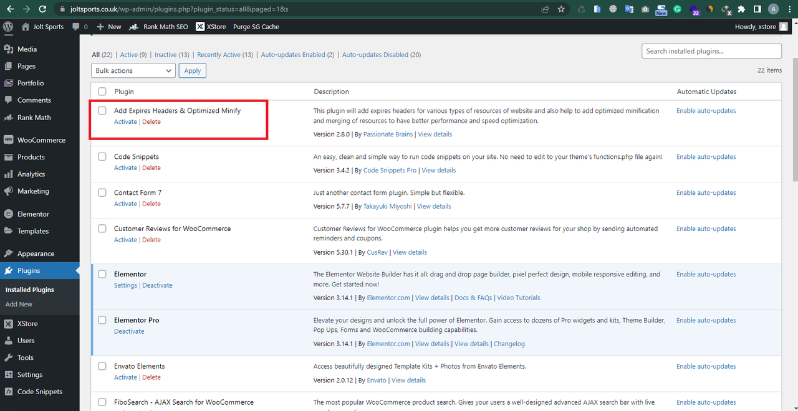Activate Add Expires Headers & Optimized Minify
Viewport: 798px width, 411px height.
125,122
